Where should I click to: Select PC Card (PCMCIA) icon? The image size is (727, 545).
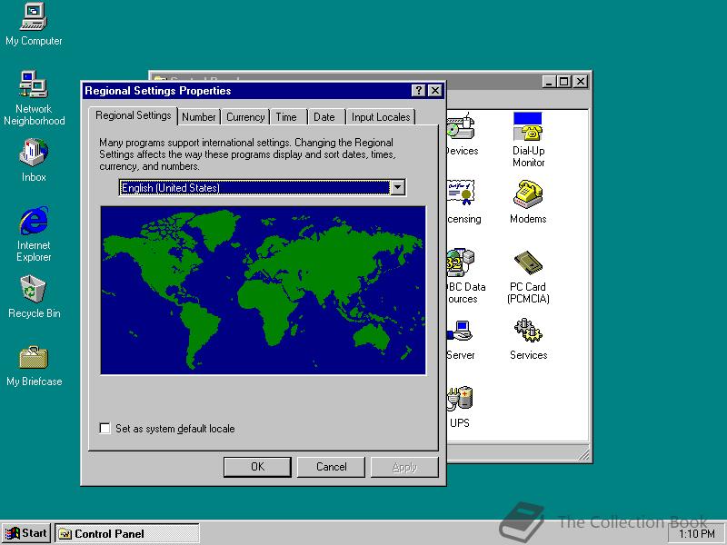[528, 277]
